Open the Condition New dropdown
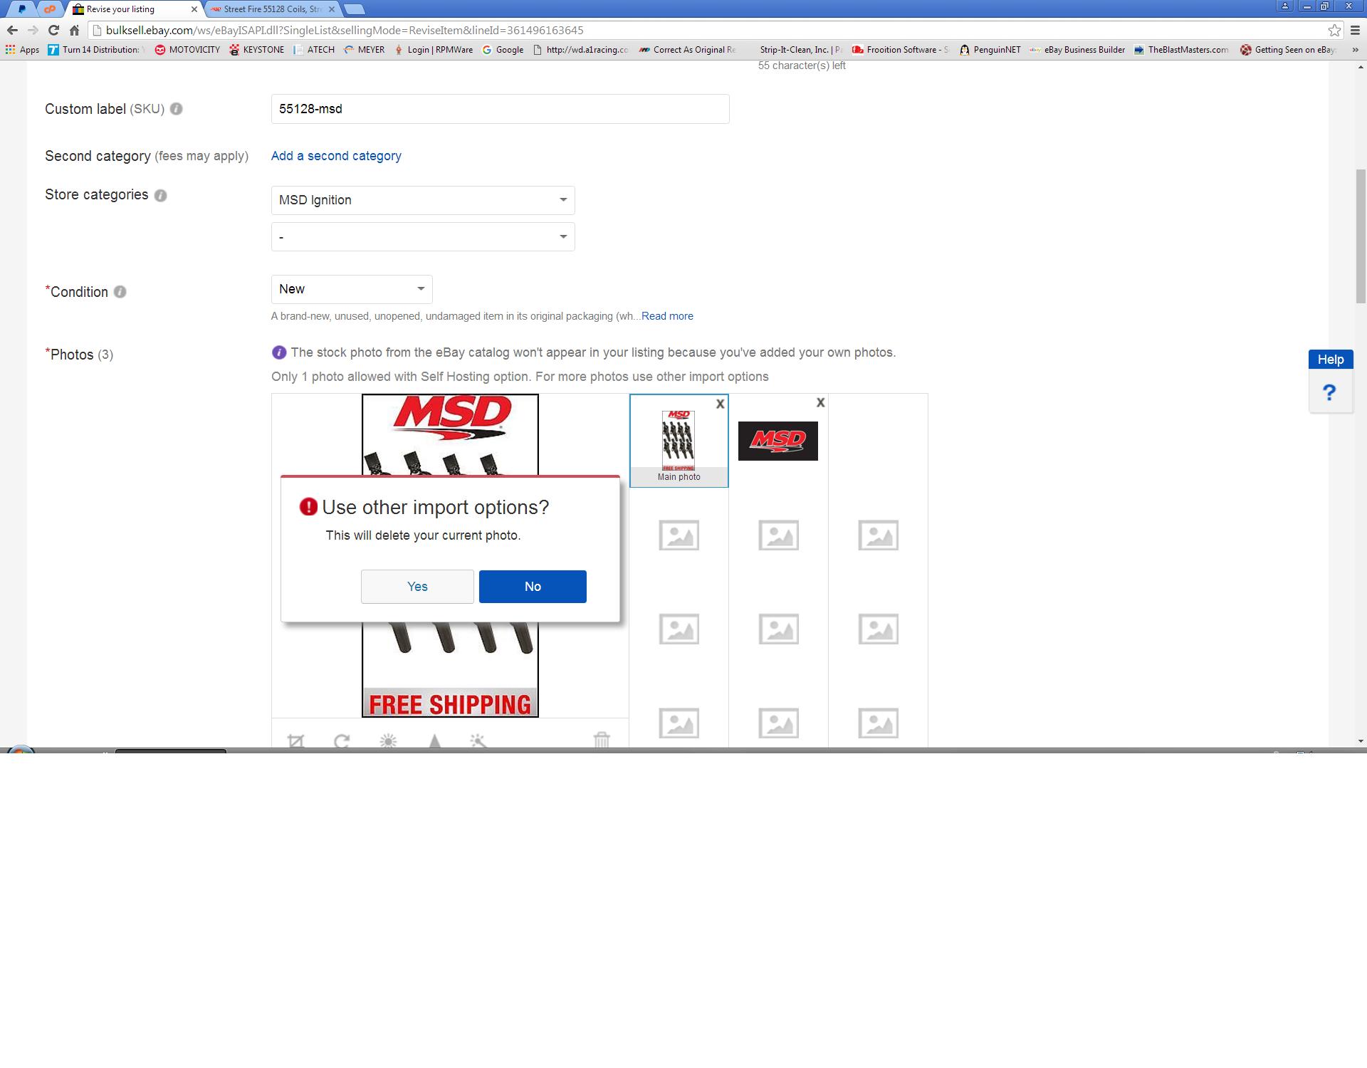The image size is (1367, 1068). coord(352,289)
